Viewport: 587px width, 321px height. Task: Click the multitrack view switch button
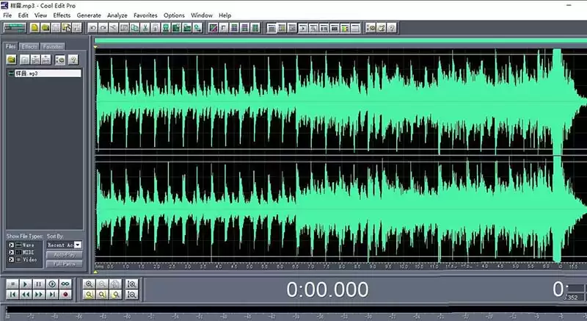(x=14, y=28)
